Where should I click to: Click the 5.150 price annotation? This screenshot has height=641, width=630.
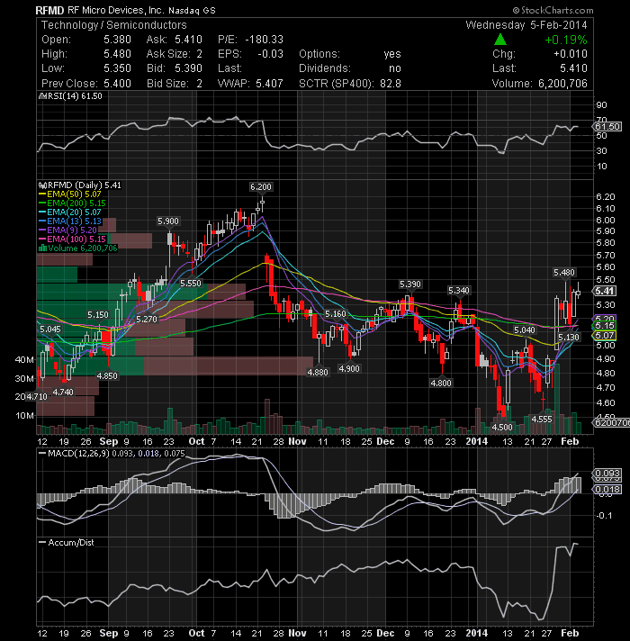click(x=98, y=315)
